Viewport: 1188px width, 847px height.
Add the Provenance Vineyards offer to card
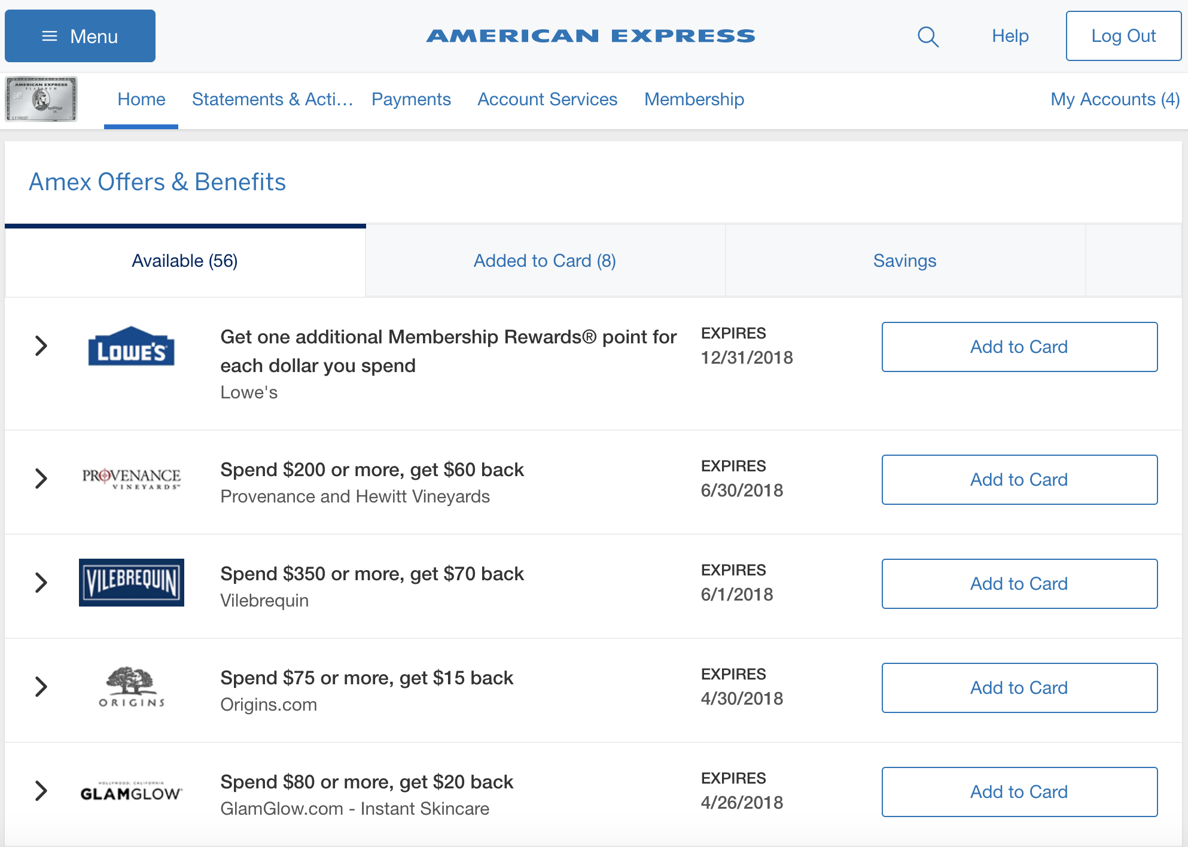point(1019,480)
